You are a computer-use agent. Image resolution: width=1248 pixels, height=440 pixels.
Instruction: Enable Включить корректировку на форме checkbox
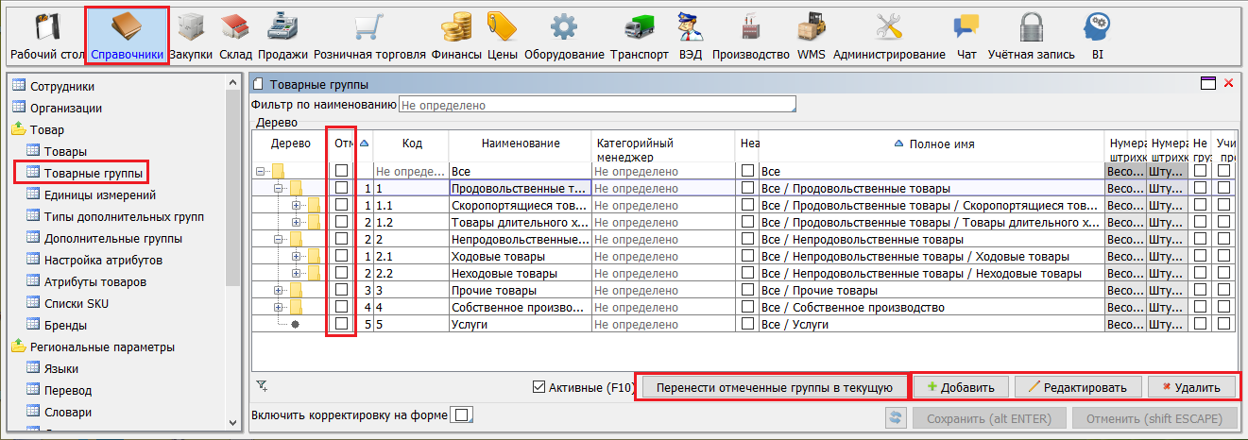point(460,415)
